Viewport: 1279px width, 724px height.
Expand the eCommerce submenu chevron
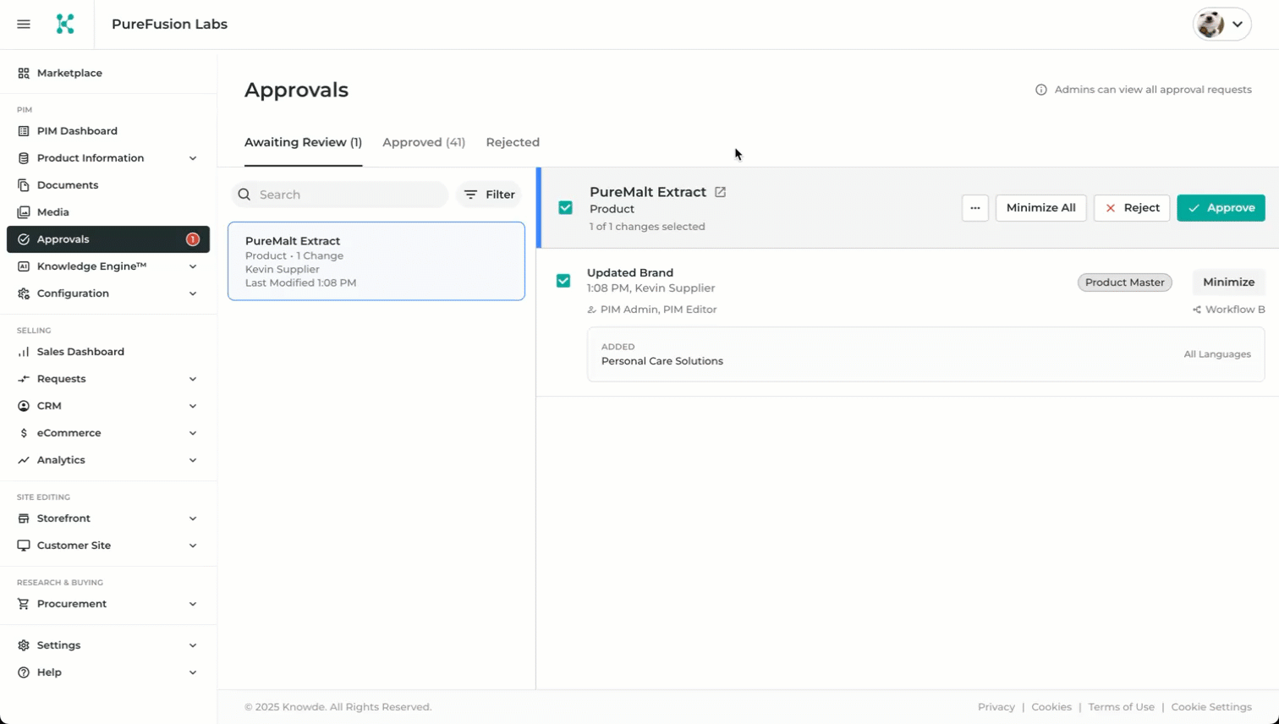193,433
